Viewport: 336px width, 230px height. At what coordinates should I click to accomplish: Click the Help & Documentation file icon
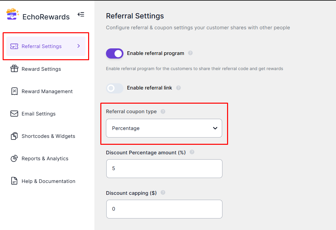[x=14, y=181]
